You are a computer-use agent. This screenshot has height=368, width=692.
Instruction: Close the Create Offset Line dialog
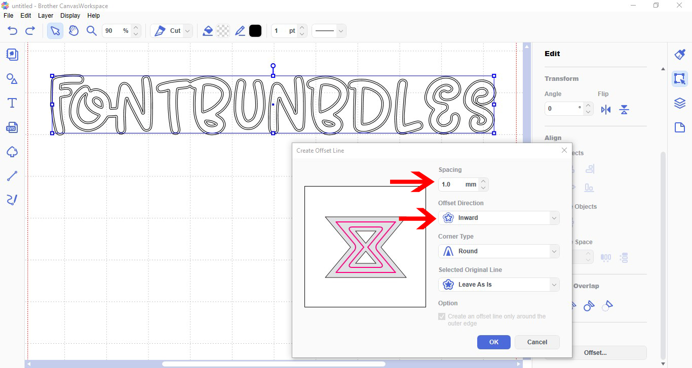pyautogui.click(x=564, y=150)
